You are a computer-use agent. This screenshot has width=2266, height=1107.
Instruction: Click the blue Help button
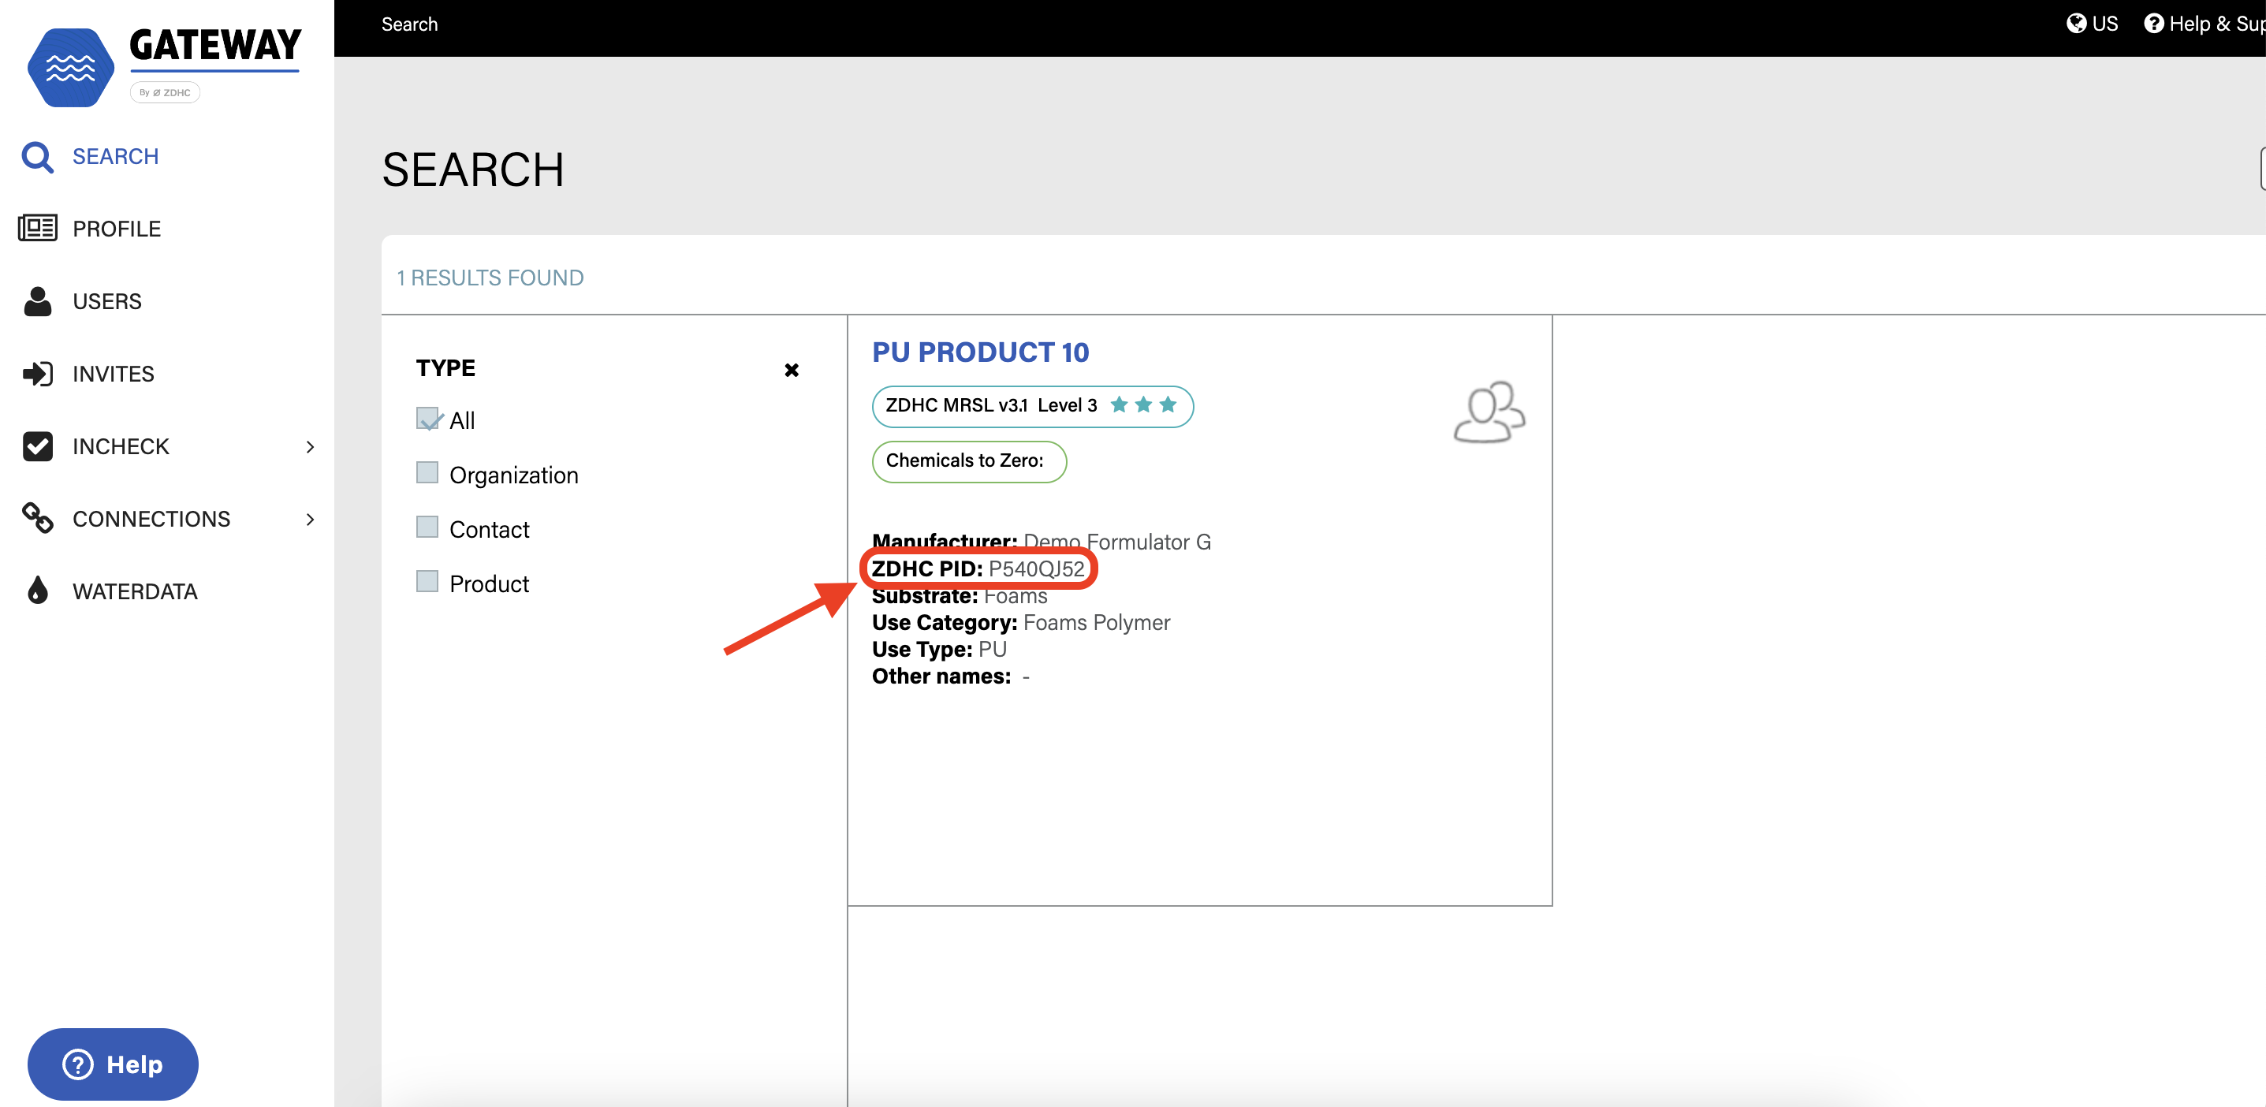[x=113, y=1064]
